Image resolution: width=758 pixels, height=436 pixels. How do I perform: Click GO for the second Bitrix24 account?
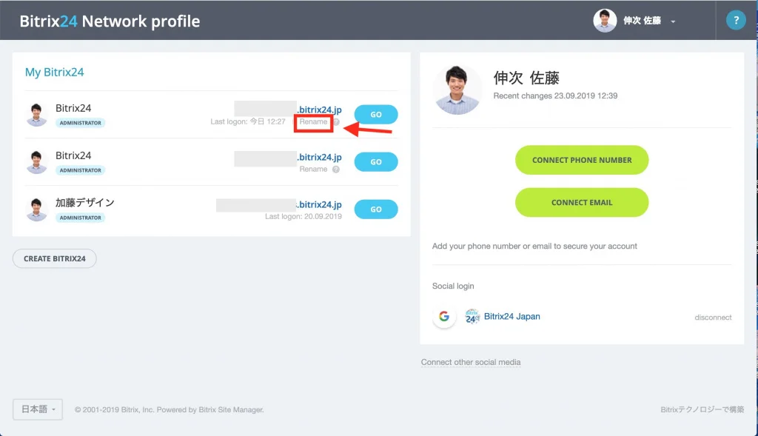pyautogui.click(x=376, y=162)
